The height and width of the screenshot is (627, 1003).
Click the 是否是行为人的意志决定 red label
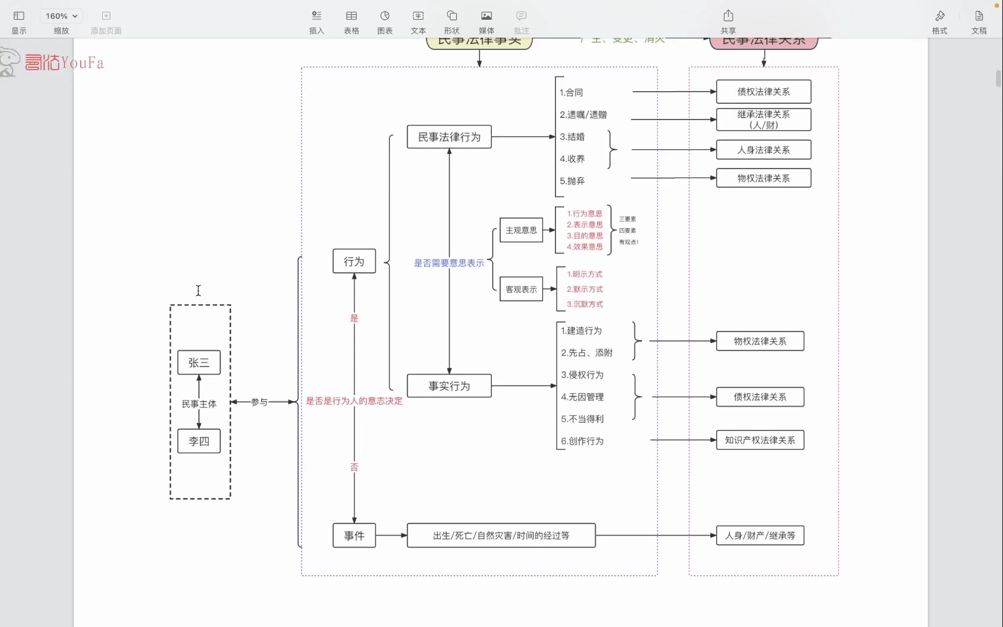point(354,401)
